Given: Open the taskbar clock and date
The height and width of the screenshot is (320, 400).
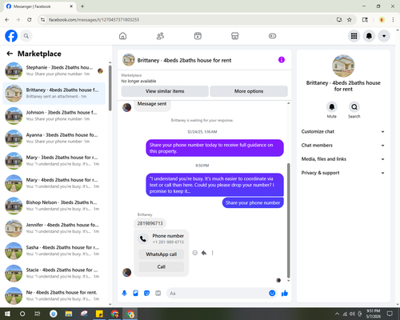Looking at the screenshot, I should (373, 314).
